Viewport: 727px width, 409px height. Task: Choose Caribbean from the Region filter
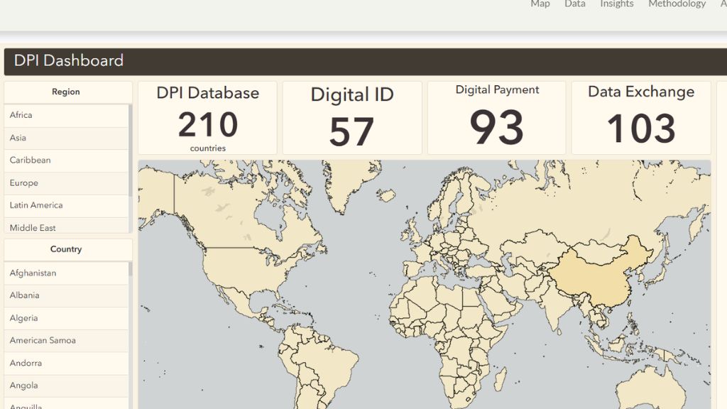pos(66,160)
